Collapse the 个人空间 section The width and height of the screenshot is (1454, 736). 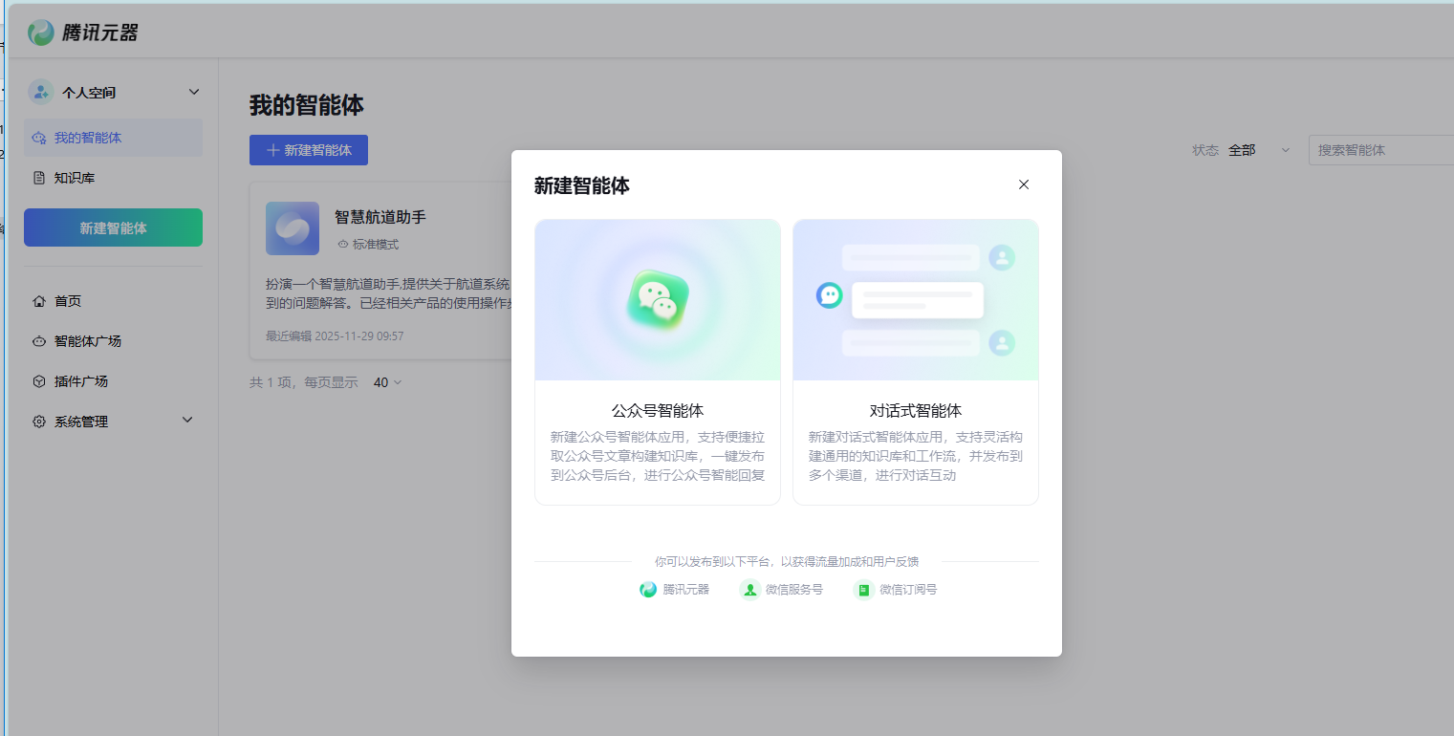[x=193, y=91]
